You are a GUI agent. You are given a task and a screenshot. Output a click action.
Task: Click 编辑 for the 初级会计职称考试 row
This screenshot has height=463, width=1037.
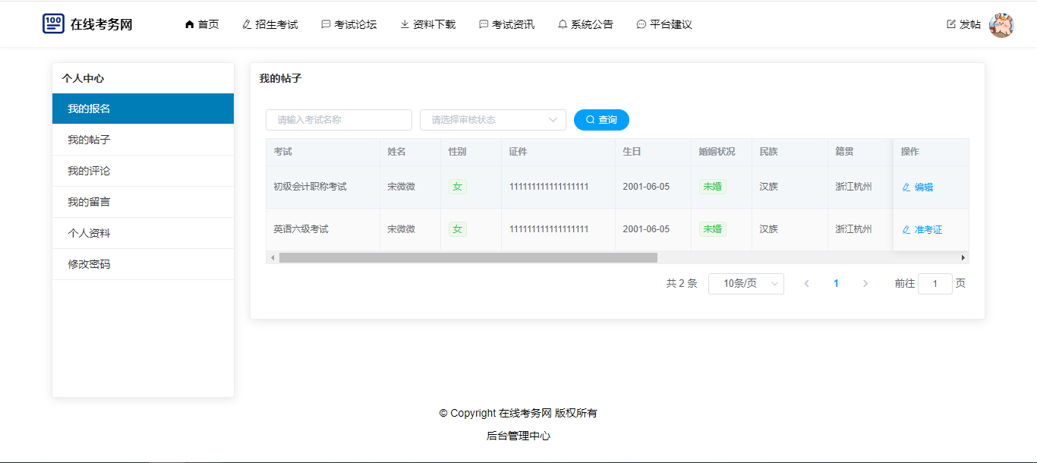pos(918,187)
